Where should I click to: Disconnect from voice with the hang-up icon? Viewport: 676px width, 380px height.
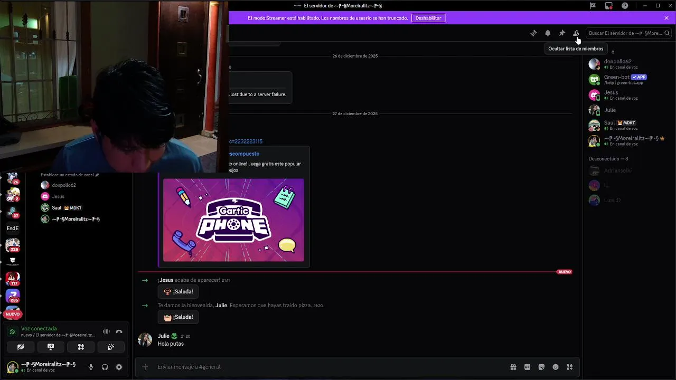click(119, 331)
